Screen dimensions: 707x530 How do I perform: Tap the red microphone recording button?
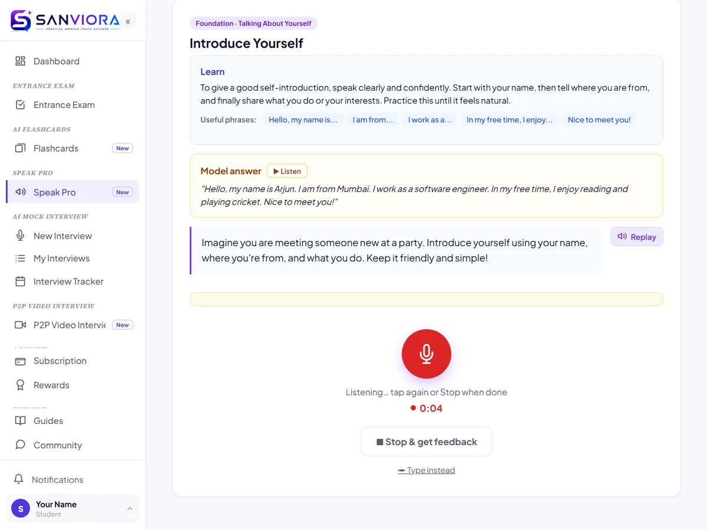click(x=427, y=354)
